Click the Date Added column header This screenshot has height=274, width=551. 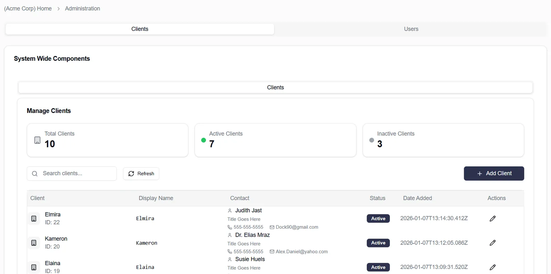(417, 198)
